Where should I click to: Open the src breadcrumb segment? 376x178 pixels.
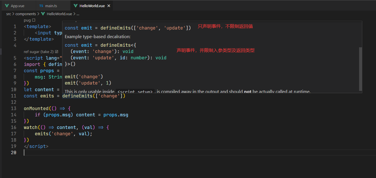pos(9,14)
